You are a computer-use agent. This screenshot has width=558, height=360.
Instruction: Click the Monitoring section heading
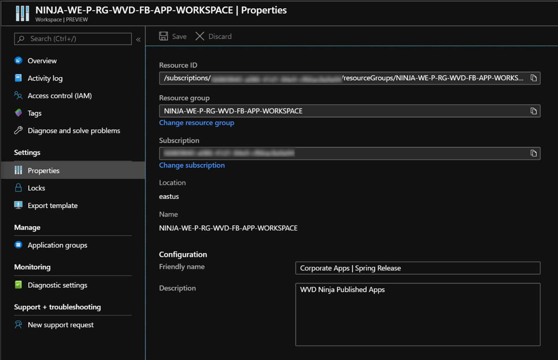(32, 267)
